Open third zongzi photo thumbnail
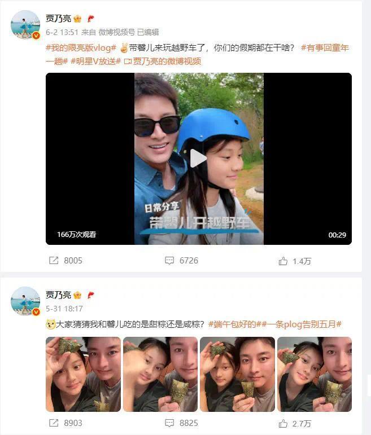The height and width of the screenshot is (435, 371). coord(237,374)
